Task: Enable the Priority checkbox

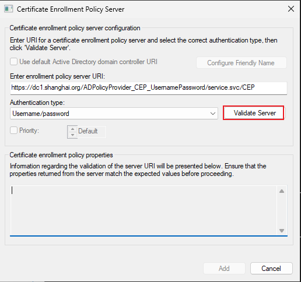Action: click(x=13, y=131)
